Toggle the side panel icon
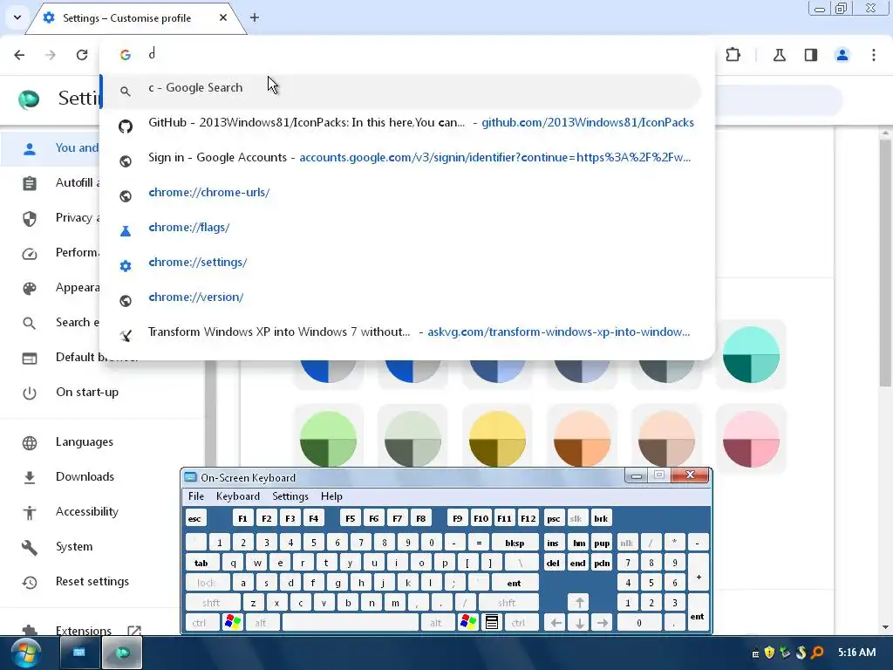 [811, 55]
